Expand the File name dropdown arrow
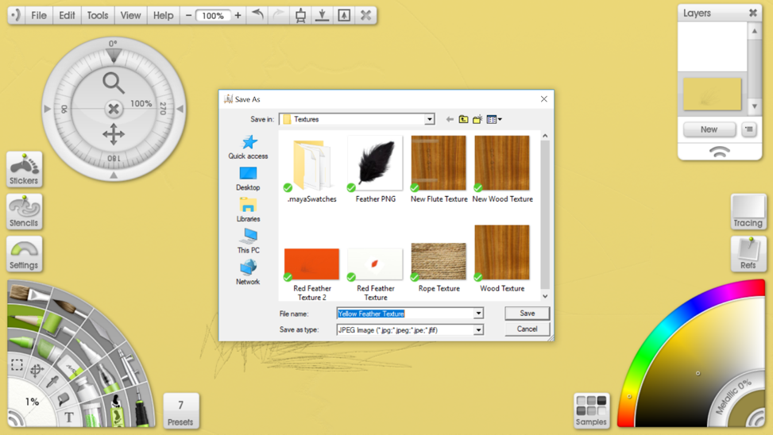The image size is (773, 435). click(x=478, y=314)
